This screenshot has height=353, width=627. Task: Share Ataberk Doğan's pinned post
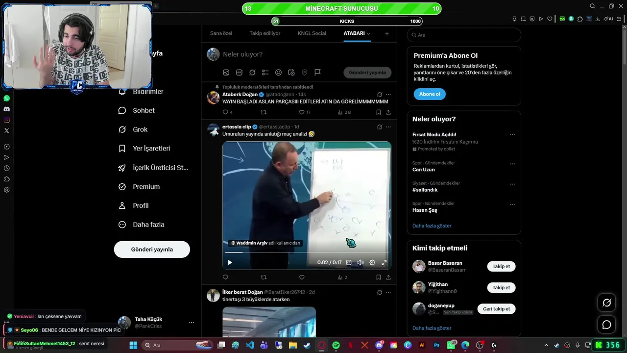click(388, 112)
